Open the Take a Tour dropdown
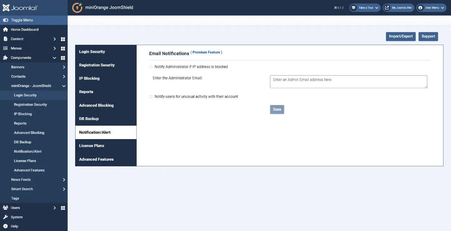This screenshot has height=231, width=451. coord(365,8)
